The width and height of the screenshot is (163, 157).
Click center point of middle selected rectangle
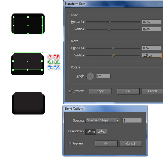click(x=27, y=61)
